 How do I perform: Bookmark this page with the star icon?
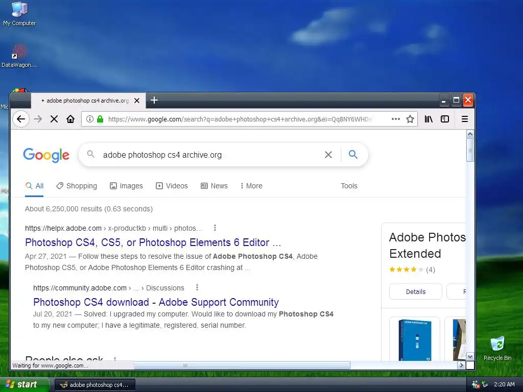click(x=410, y=119)
